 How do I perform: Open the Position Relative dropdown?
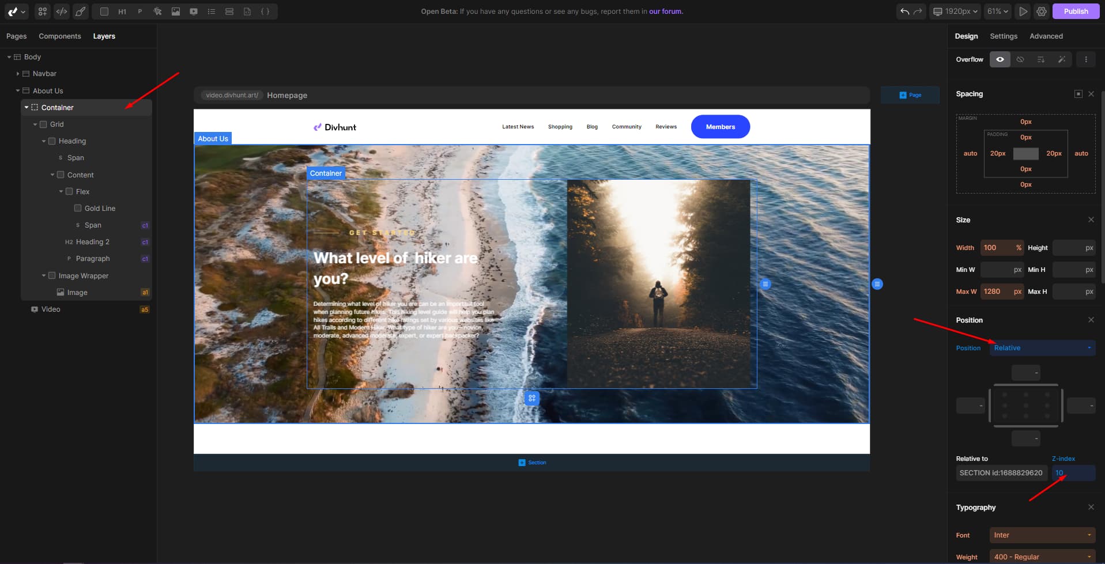coord(1042,348)
